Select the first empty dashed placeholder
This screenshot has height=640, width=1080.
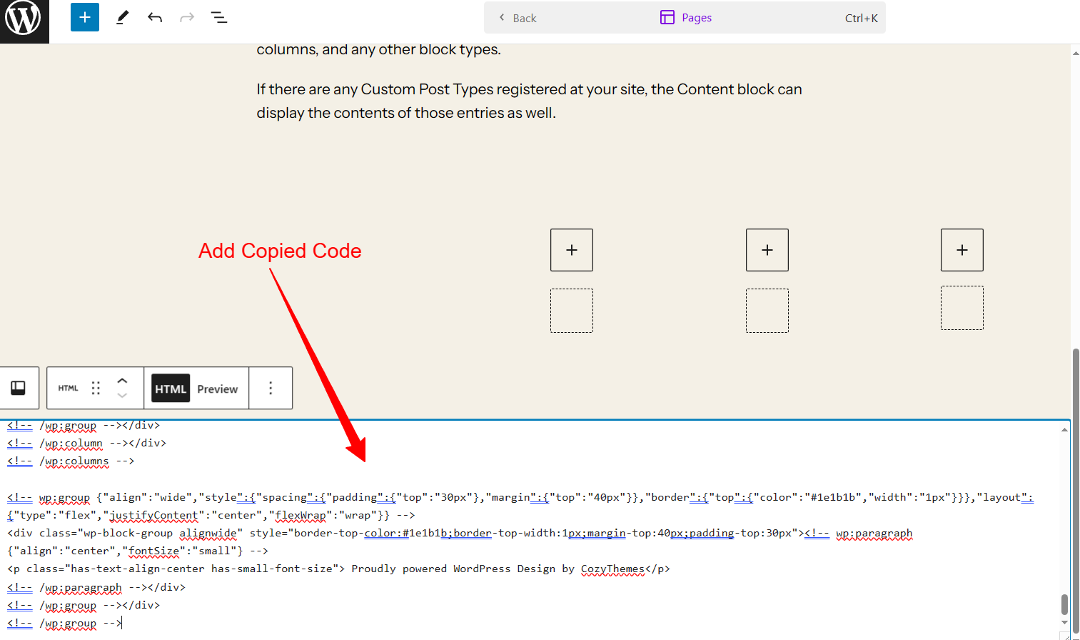pyautogui.click(x=572, y=311)
